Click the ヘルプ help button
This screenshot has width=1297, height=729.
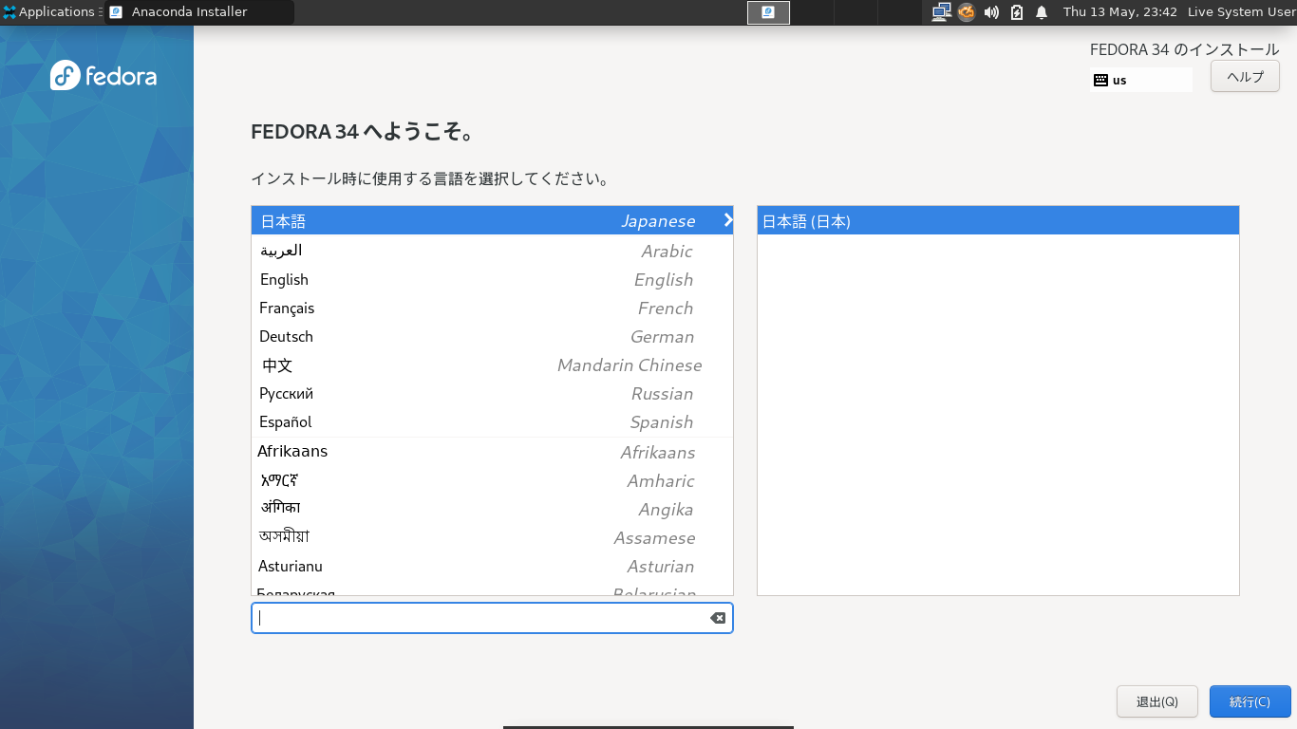click(x=1245, y=77)
